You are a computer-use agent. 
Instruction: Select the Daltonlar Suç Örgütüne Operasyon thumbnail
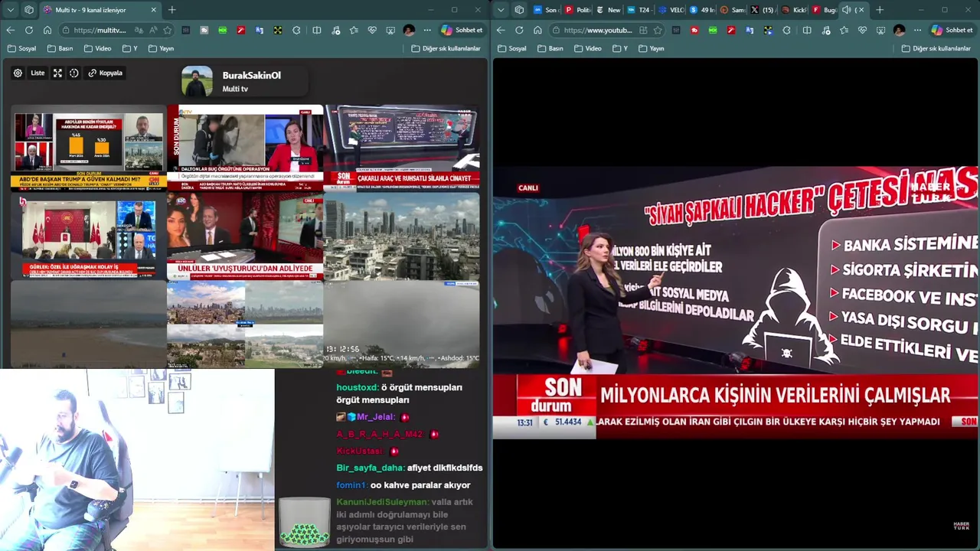click(x=245, y=148)
